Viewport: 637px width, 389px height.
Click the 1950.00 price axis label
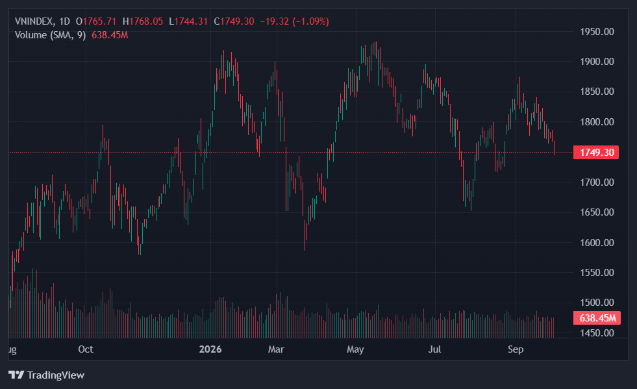pos(597,32)
